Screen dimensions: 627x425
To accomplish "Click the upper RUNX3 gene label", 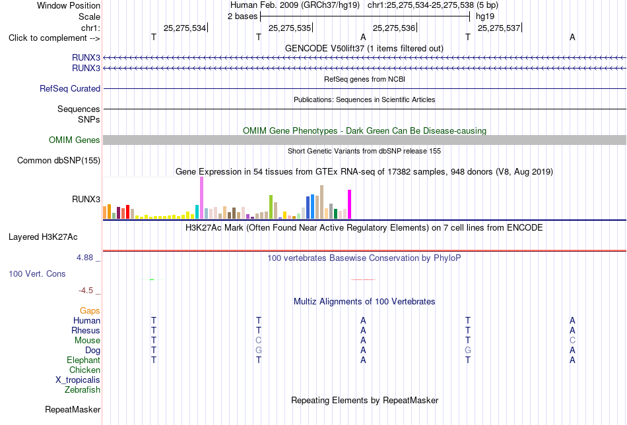I will [86, 57].
